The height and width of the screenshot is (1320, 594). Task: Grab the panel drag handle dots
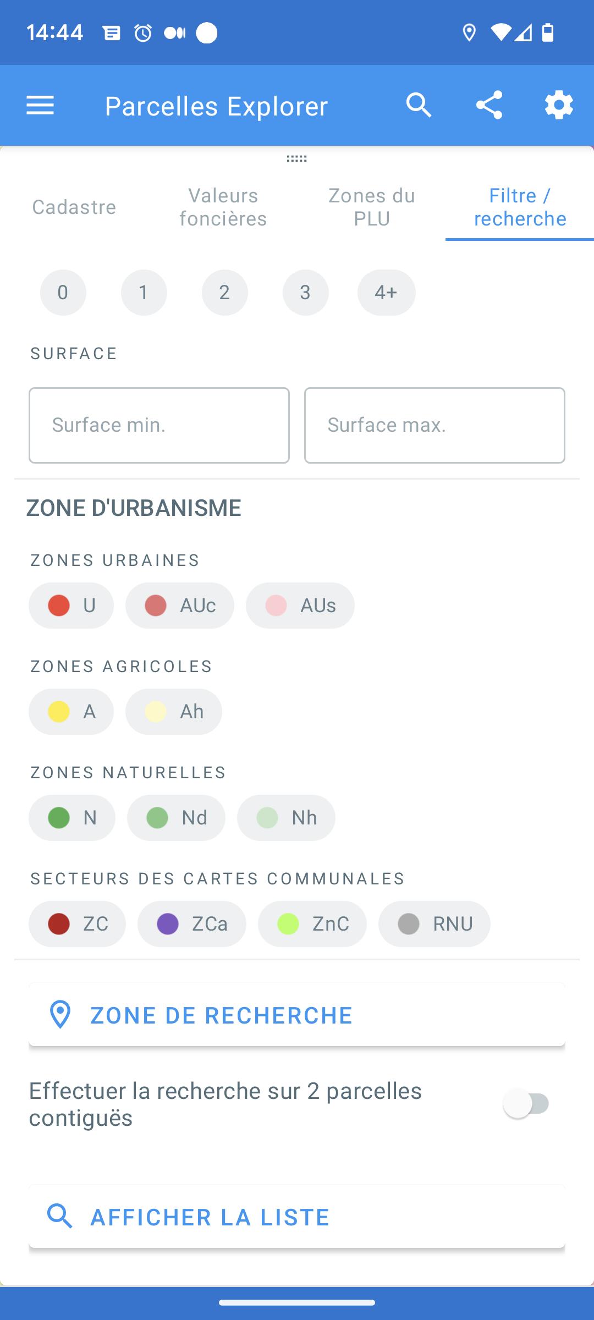point(297,159)
